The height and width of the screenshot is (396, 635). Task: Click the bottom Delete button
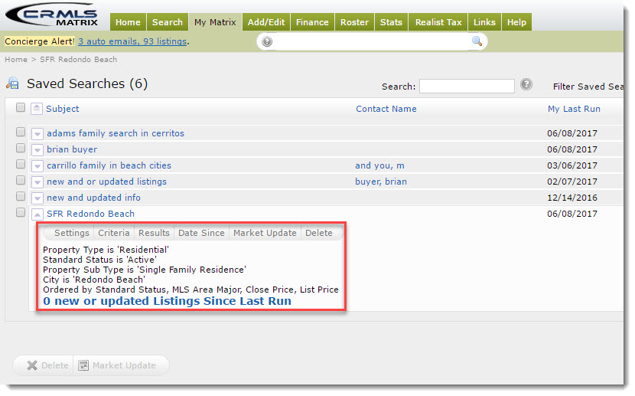pyautogui.click(x=47, y=365)
